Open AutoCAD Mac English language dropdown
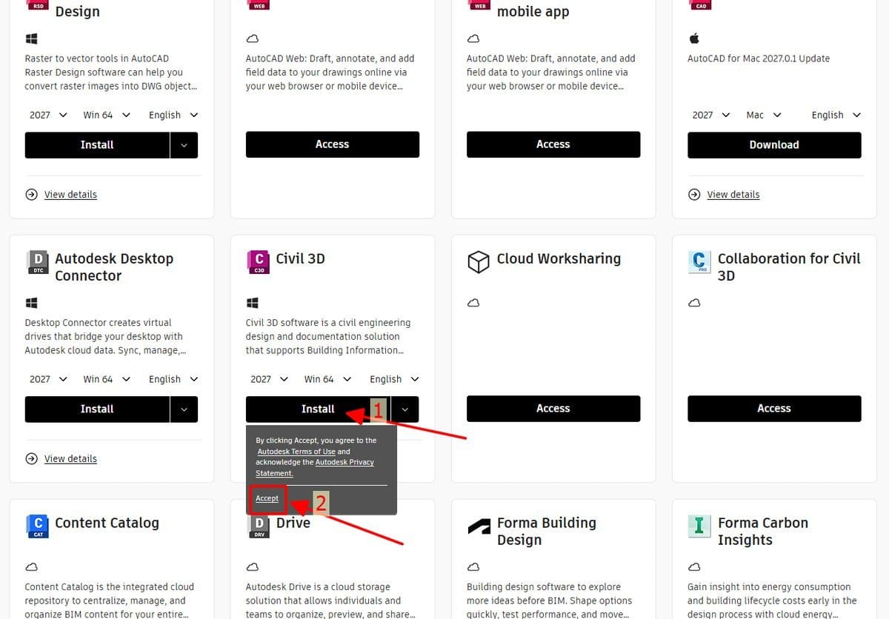 [836, 115]
